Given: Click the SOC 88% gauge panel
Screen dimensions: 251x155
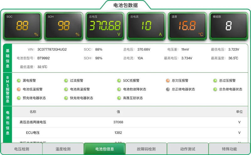Looking at the screenshot, I should (23, 26).
